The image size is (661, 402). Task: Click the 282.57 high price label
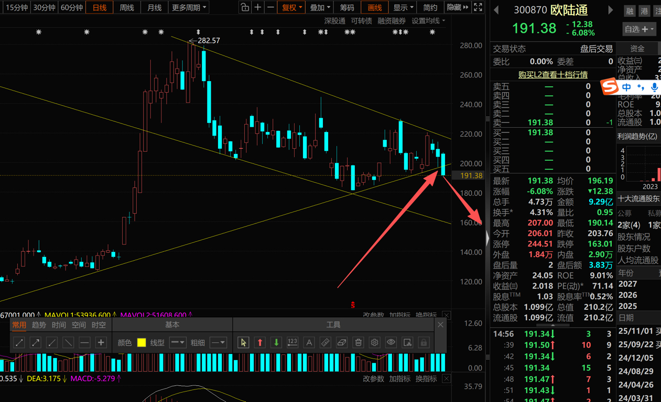coord(209,40)
